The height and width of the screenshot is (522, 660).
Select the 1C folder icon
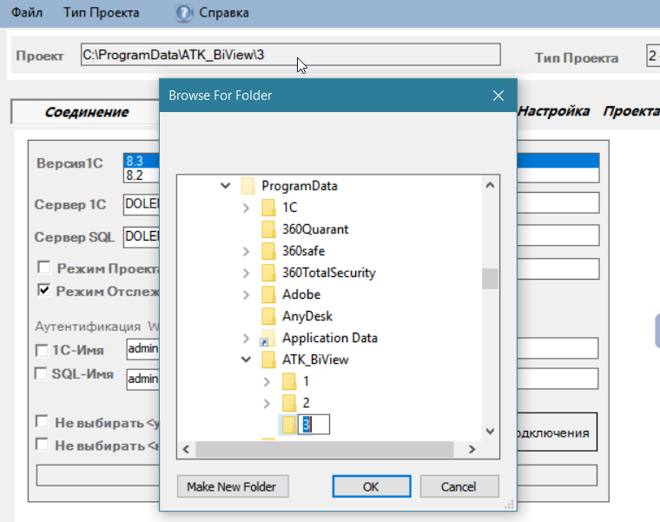pos(268,208)
